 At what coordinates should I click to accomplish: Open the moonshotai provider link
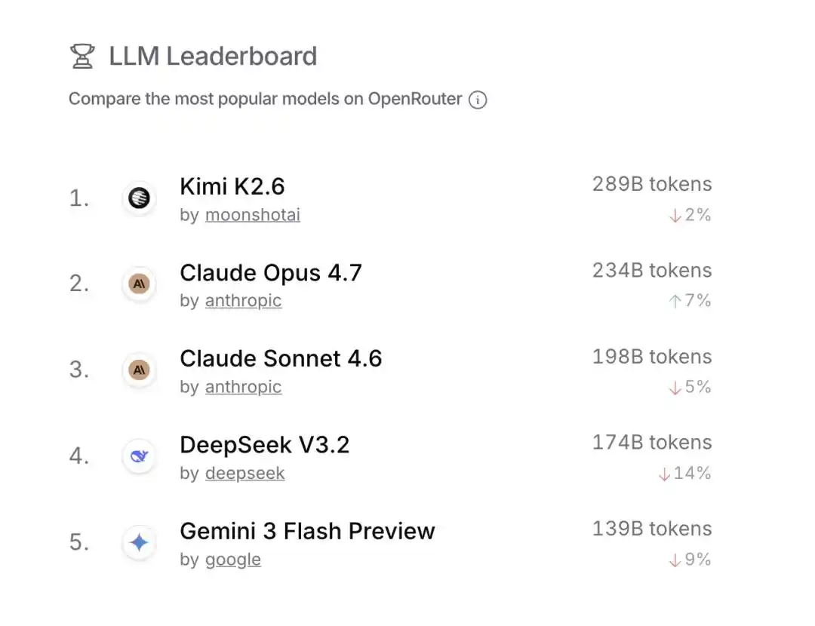[x=252, y=215]
